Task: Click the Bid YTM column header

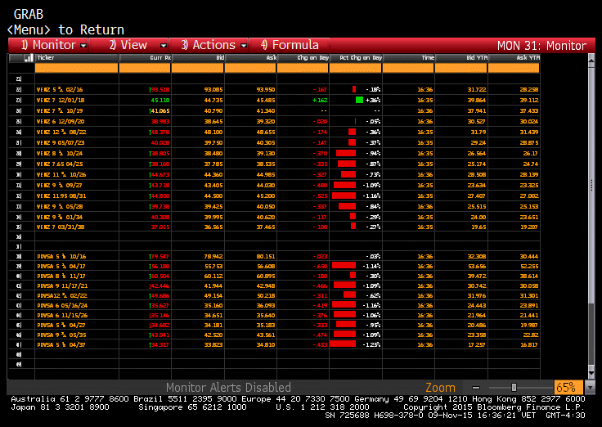Action: coord(461,58)
